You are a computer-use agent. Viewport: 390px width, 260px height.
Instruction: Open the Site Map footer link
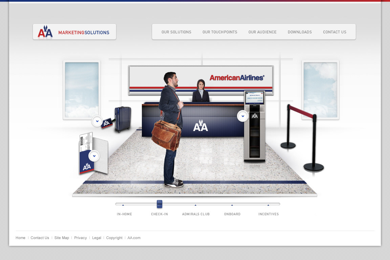coord(62,238)
